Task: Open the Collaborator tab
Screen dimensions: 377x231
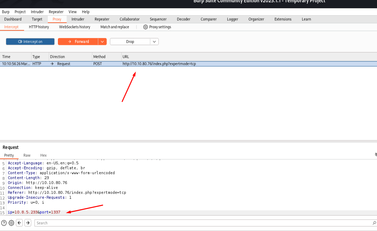Action: tap(129, 19)
